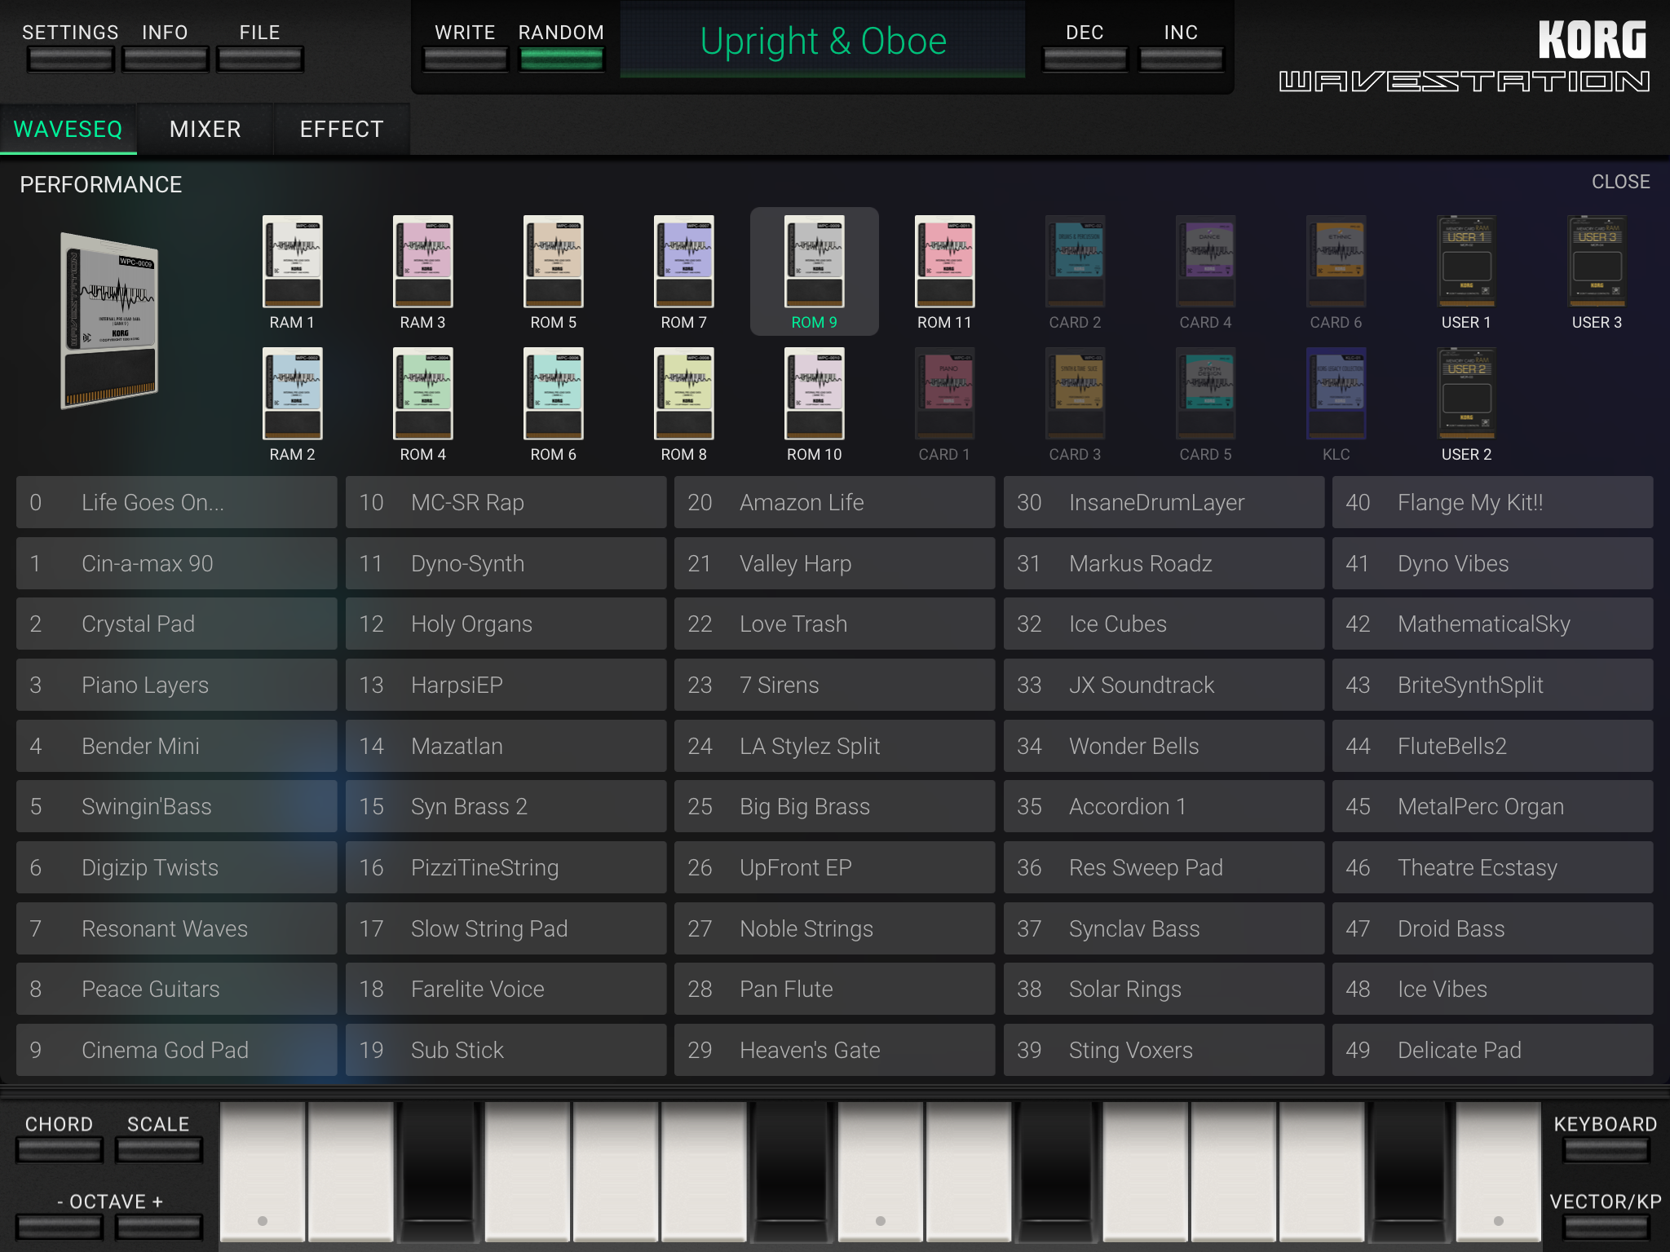
Task: Load performance 19 Sub Stick
Action: click(506, 1050)
